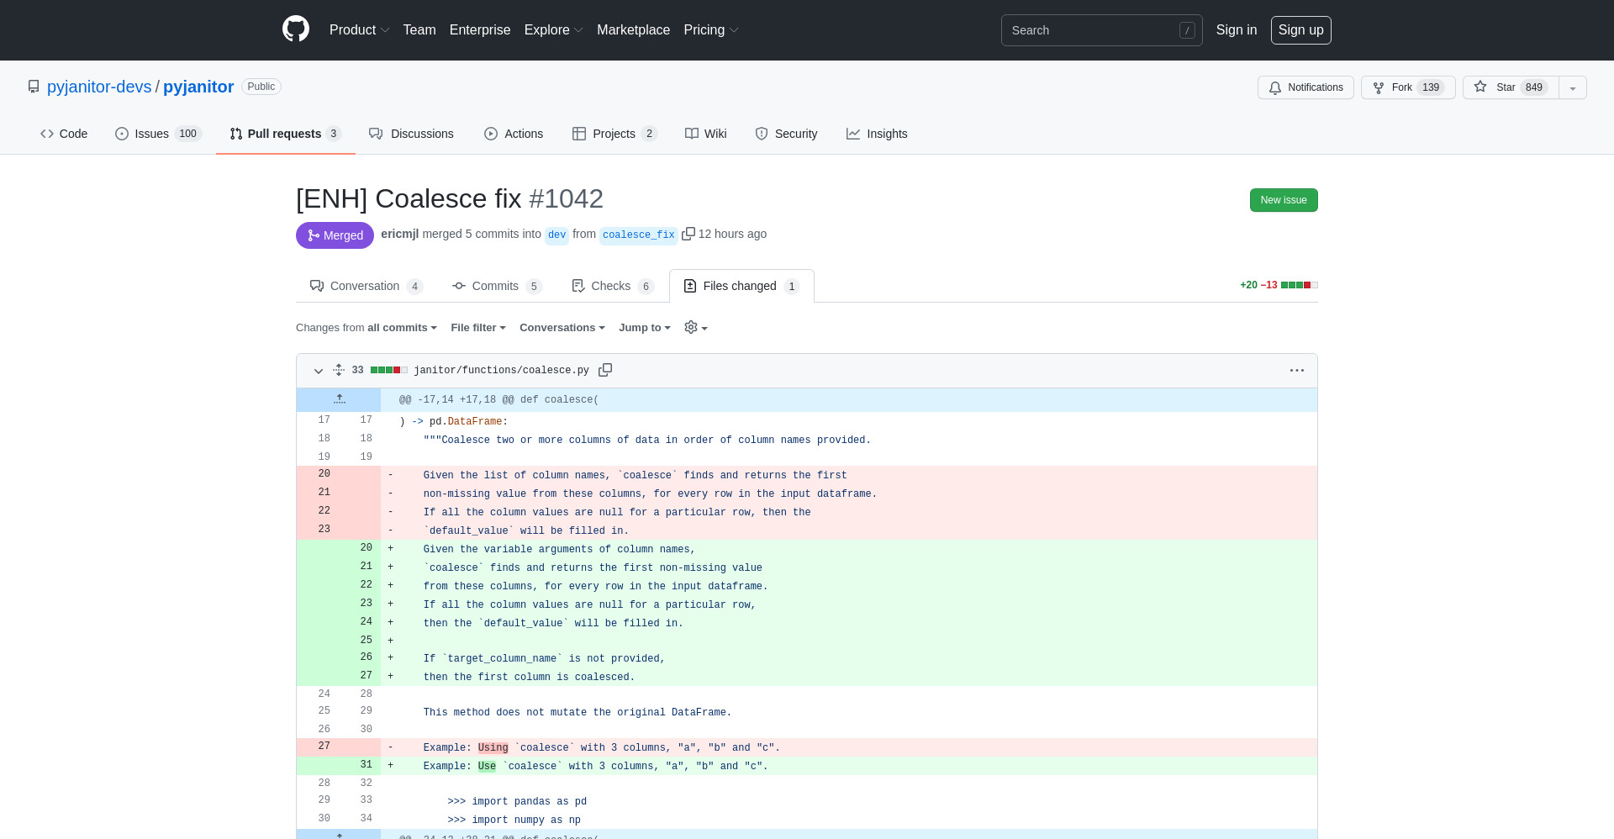The image size is (1614, 839).
Task: Click the Marketplace link in header
Action: pyautogui.click(x=633, y=29)
